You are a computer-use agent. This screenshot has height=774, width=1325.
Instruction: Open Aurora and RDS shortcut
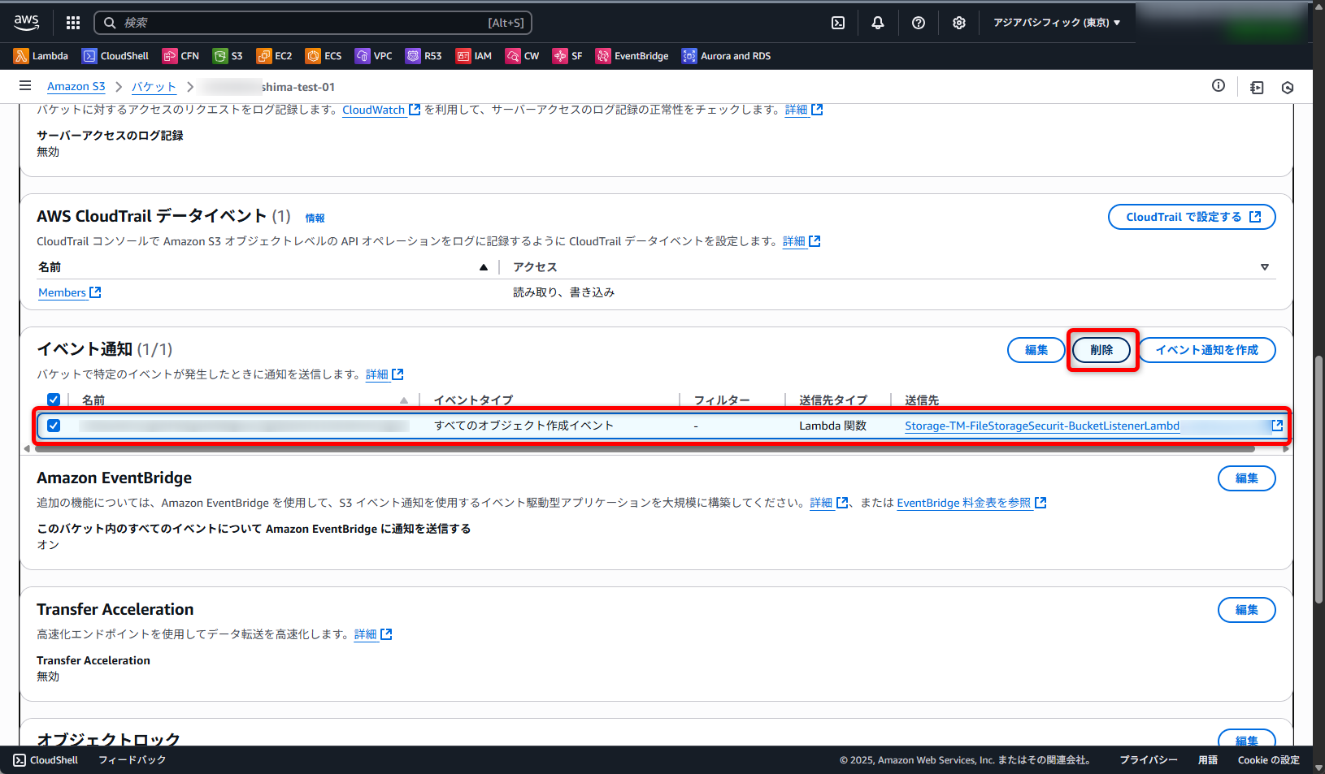click(x=727, y=56)
